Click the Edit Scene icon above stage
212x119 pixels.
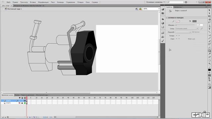[137, 9]
